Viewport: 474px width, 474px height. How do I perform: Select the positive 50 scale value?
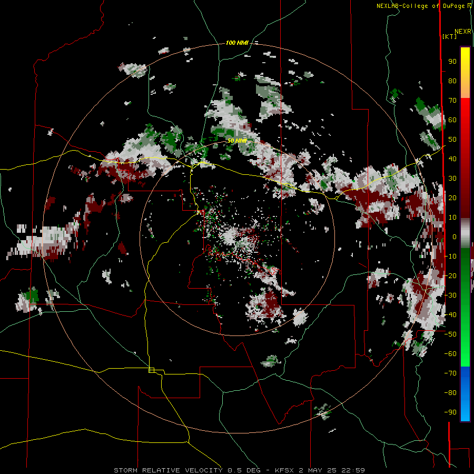pyautogui.click(x=452, y=140)
